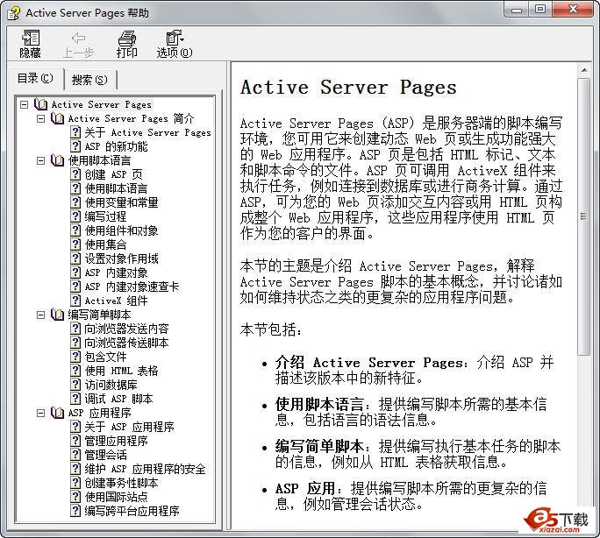Open the 管理会话 topic
Image resolution: width=600 pixels, height=538 pixels.
pos(105,455)
